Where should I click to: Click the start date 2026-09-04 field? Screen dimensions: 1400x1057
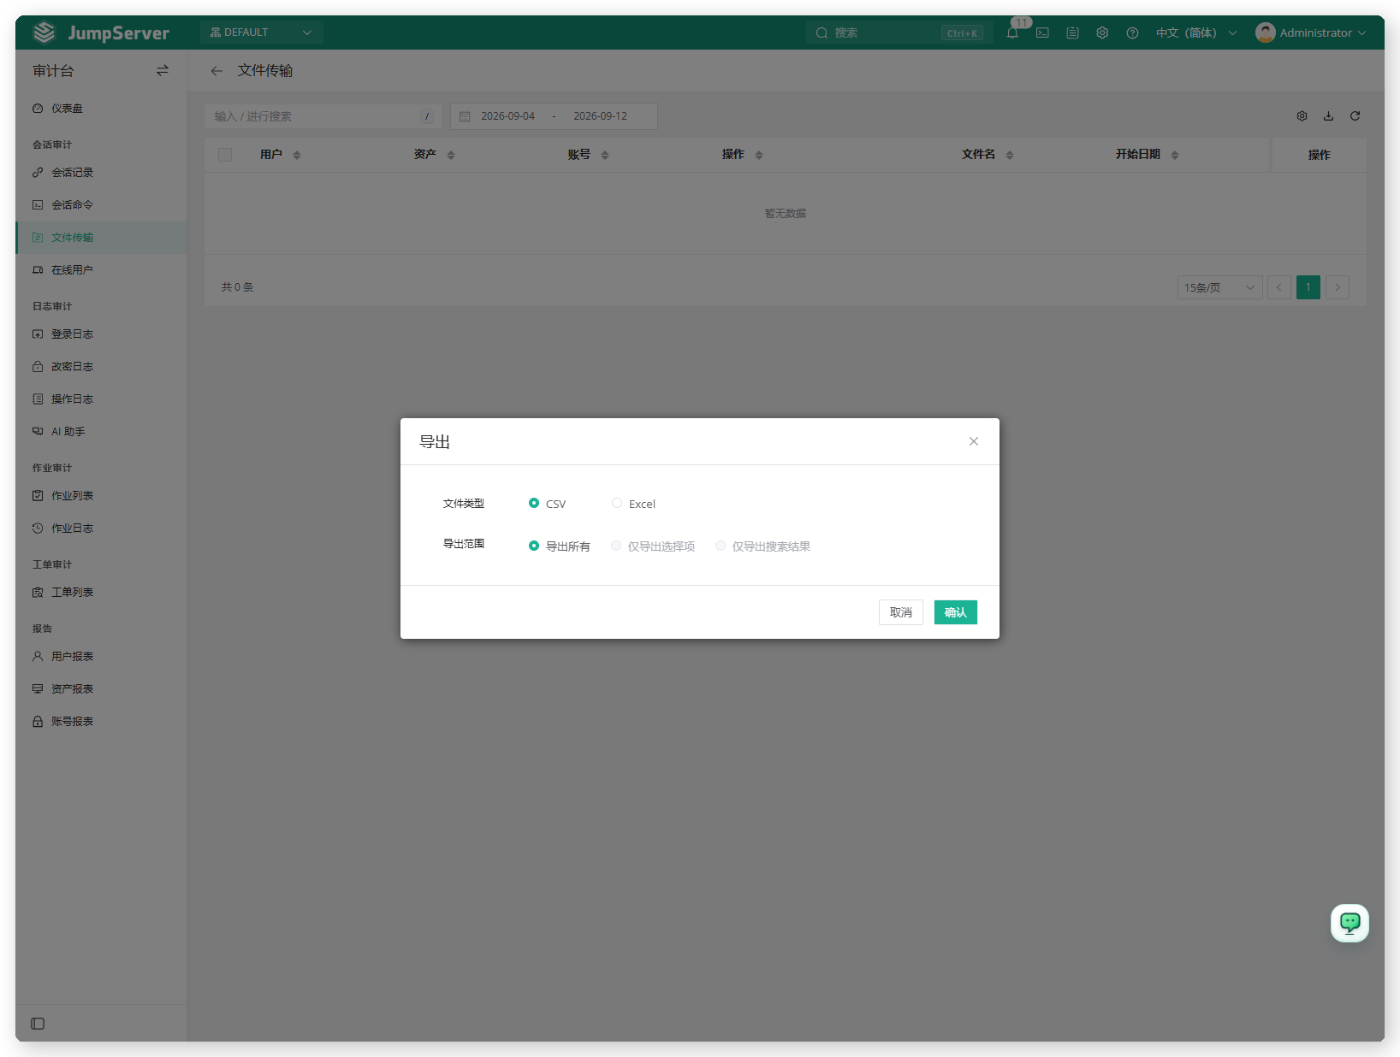[507, 116]
